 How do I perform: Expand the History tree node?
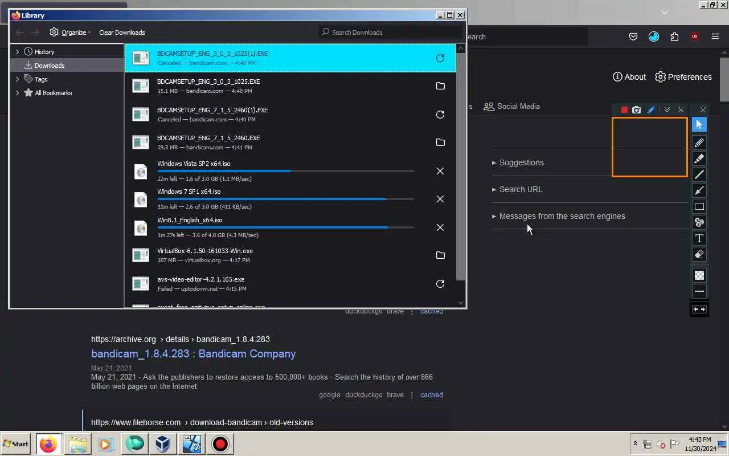pos(17,52)
